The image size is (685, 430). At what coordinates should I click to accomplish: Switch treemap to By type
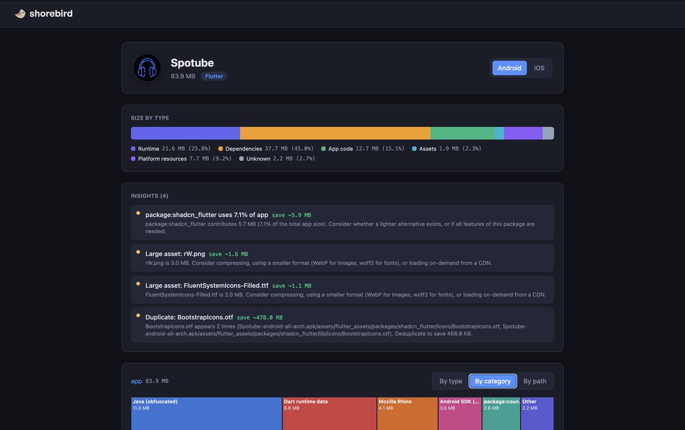(x=450, y=381)
